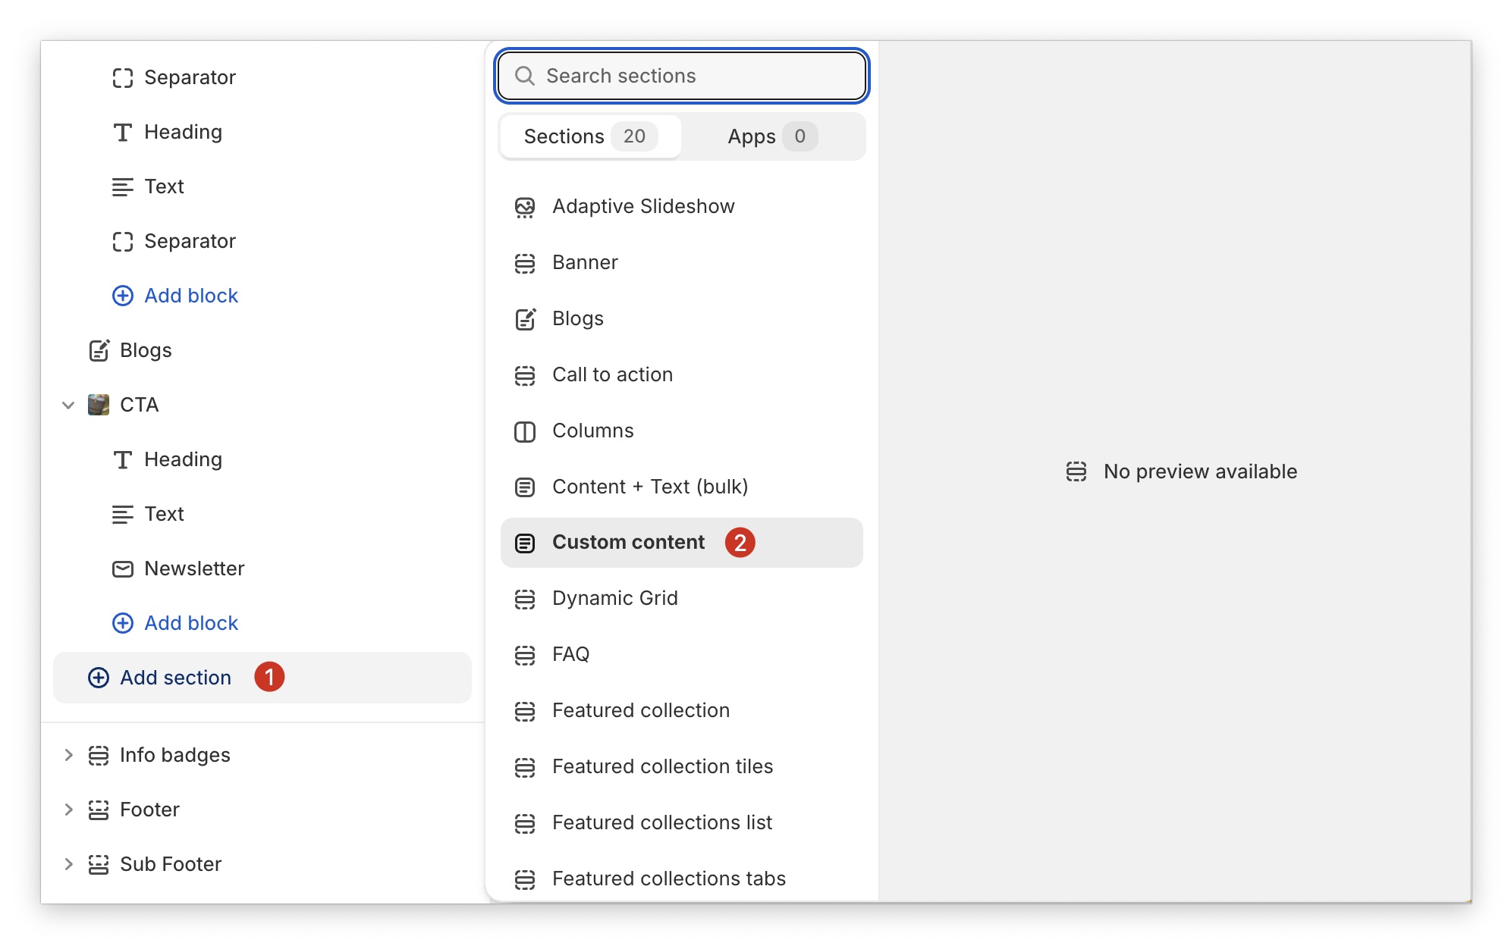Expand the Sub Footer section
The image size is (1508, 949).
pos(68,864)
